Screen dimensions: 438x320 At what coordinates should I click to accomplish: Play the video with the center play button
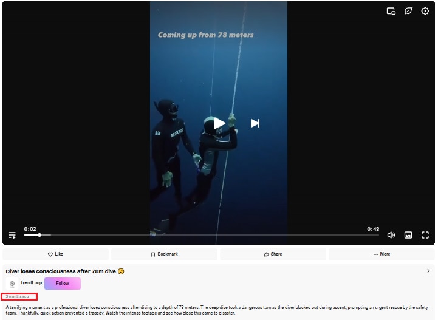[219, 123]
